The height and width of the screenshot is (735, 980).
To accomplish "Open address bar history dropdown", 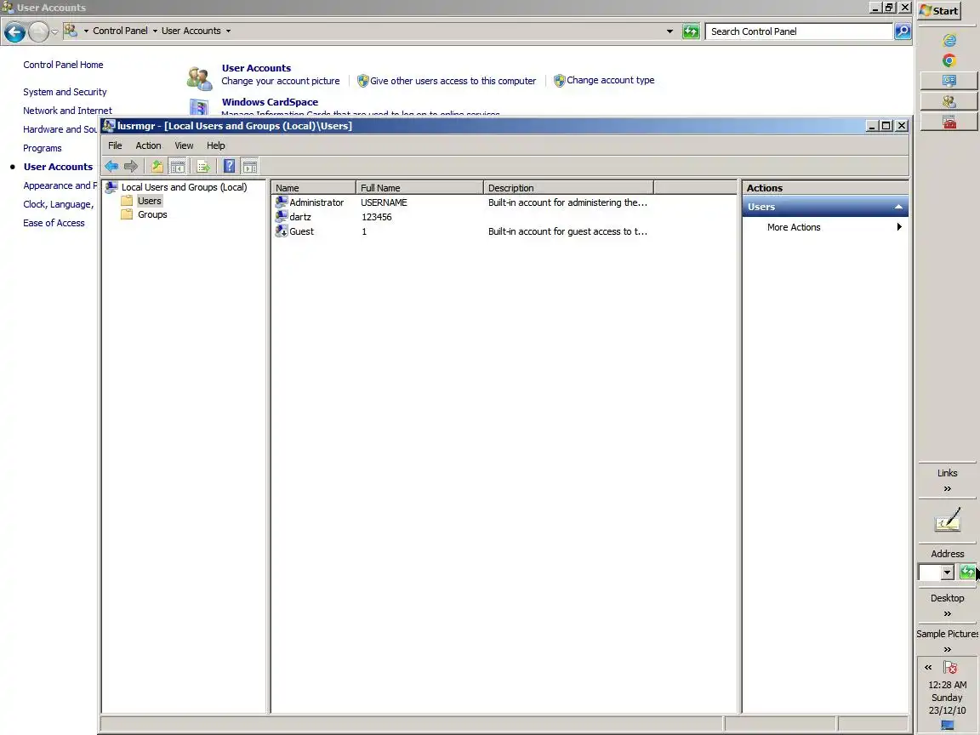I will 669,31.
